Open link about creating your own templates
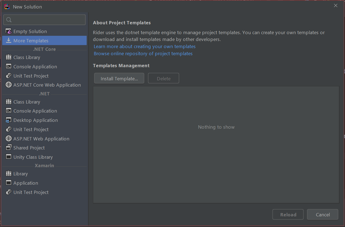This screenshot has width=345, height=227. click(145, 46)
